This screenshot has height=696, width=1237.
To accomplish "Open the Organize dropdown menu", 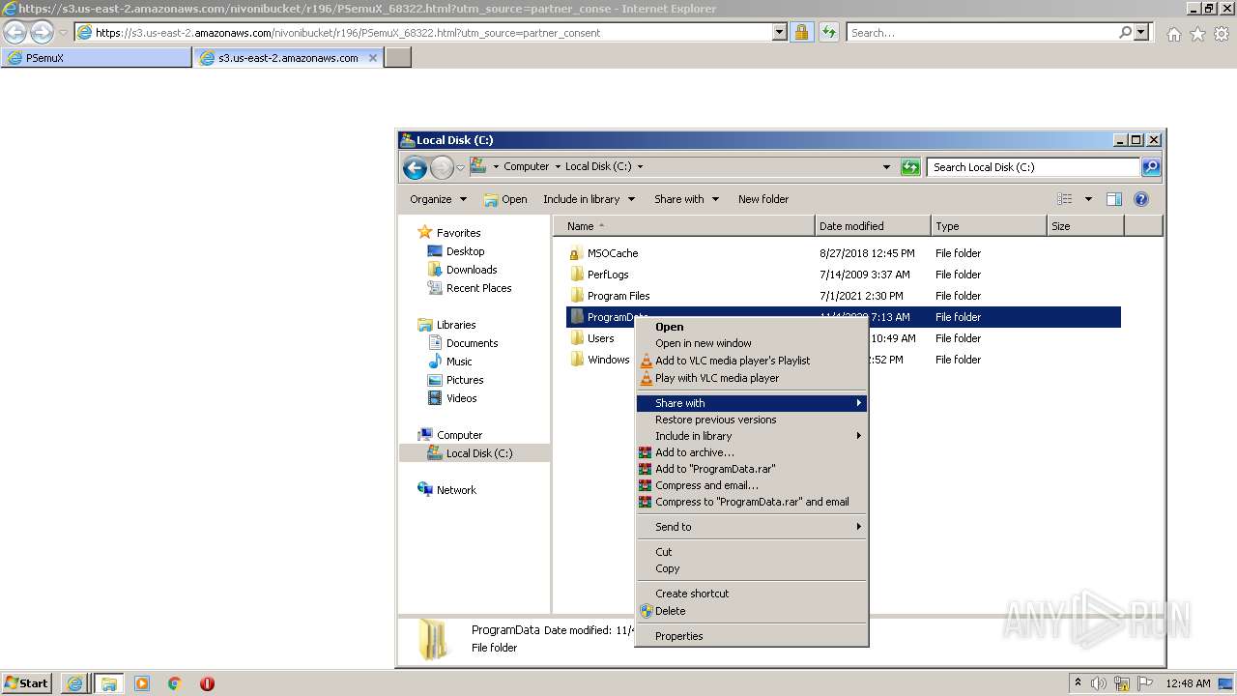I will pyautogui.click(x=438, y=199).
